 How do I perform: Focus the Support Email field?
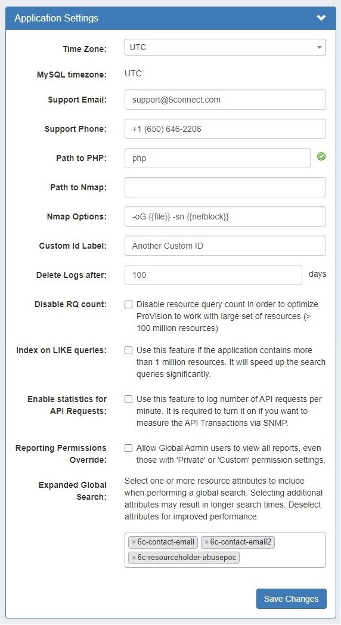(225, 100)
